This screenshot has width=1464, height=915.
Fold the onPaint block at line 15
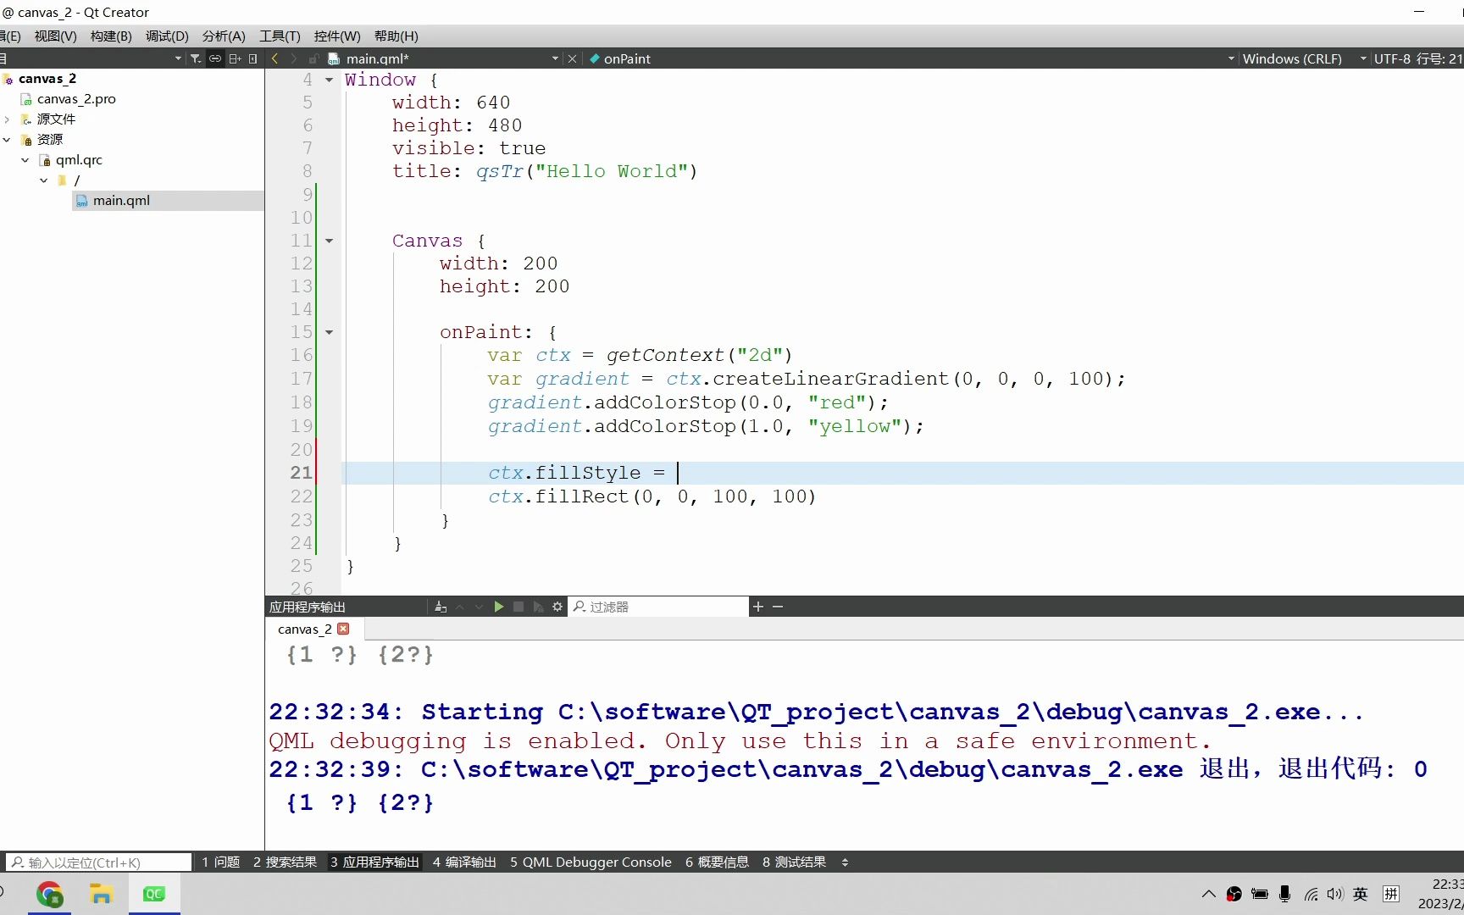329,332
